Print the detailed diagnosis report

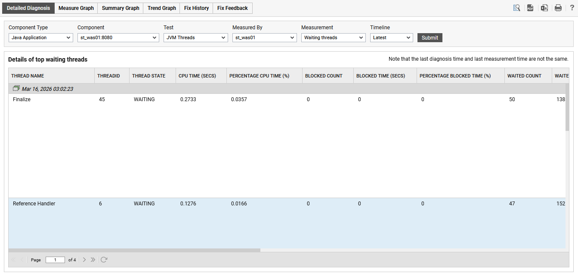(558, 8)
